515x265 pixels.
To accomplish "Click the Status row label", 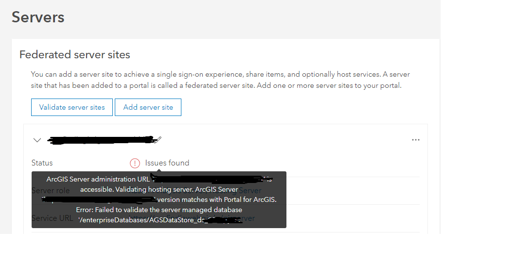I will tap(42, 163).
